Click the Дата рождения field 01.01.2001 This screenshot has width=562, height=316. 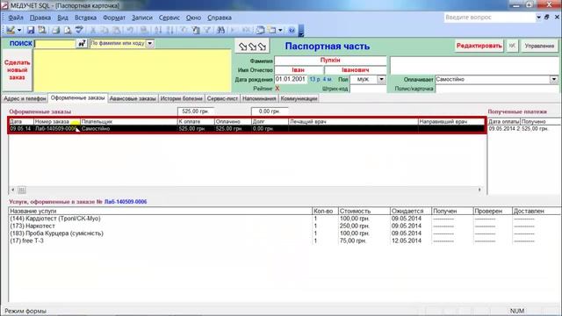click(291, 79)
